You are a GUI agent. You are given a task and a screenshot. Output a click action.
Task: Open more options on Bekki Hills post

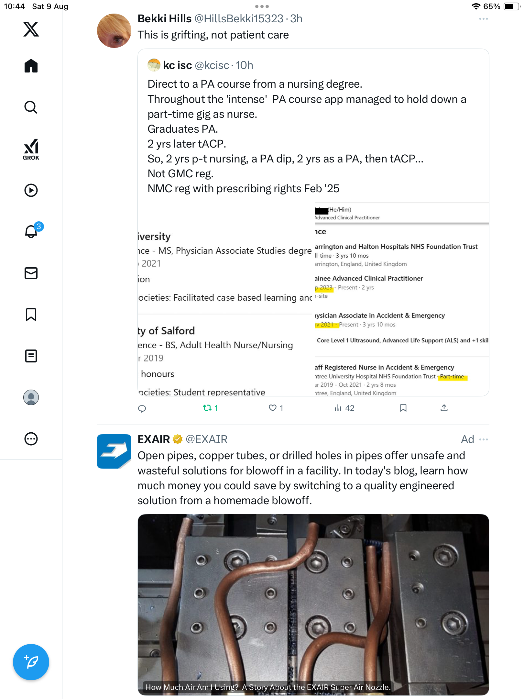[483, 19]
